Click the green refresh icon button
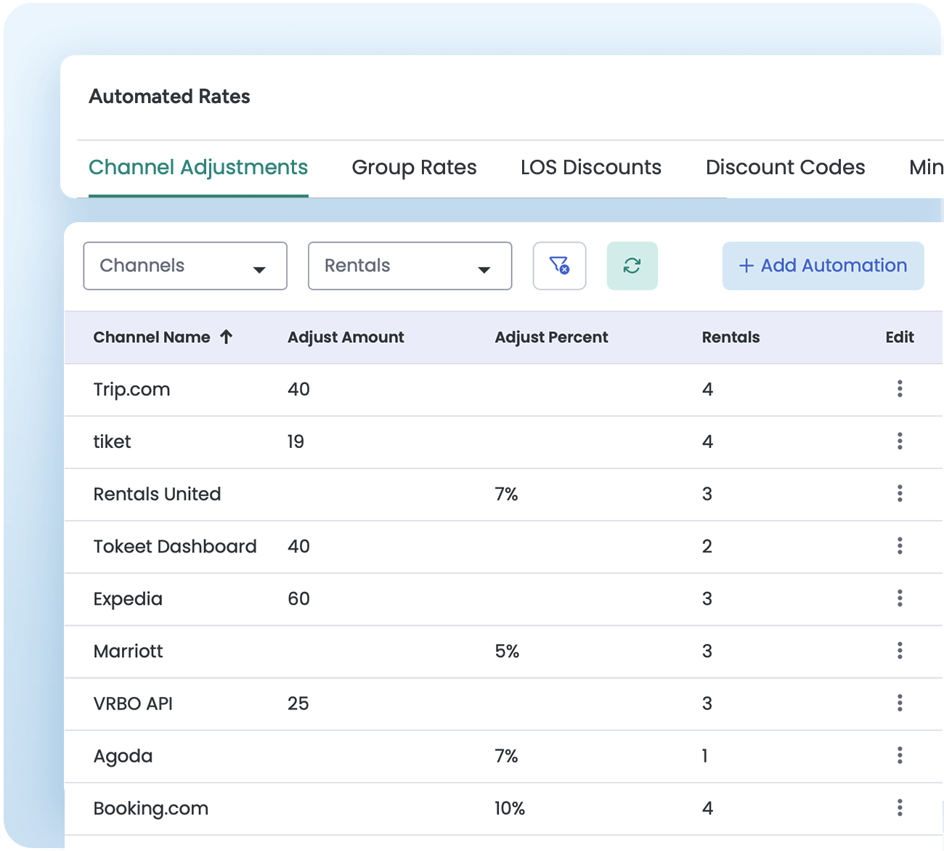The image size is (944, 851). click(632, 266)
